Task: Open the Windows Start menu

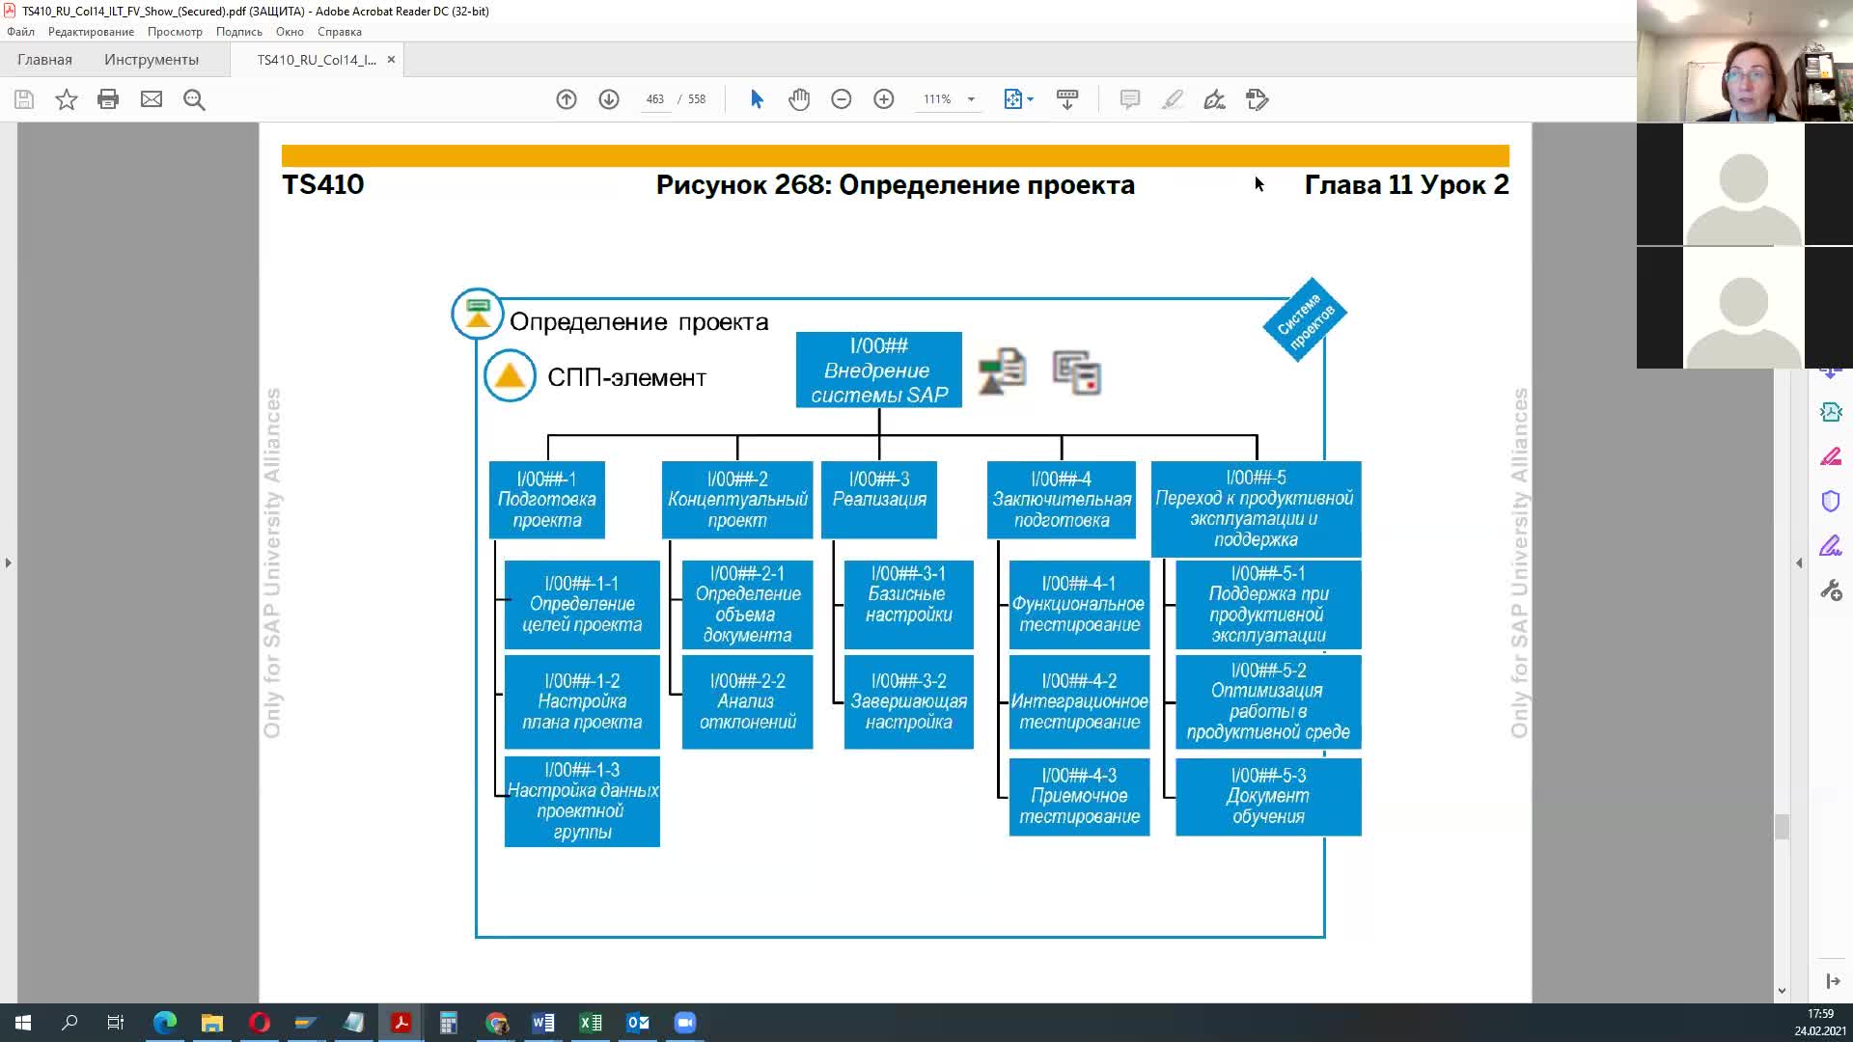Action: pos(23,1023)
